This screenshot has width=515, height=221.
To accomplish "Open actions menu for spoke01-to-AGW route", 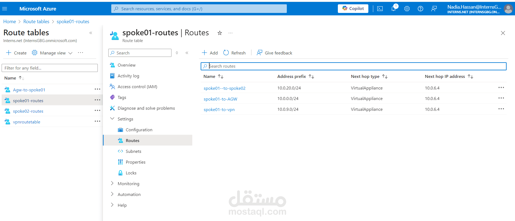I will click(501, 98).
